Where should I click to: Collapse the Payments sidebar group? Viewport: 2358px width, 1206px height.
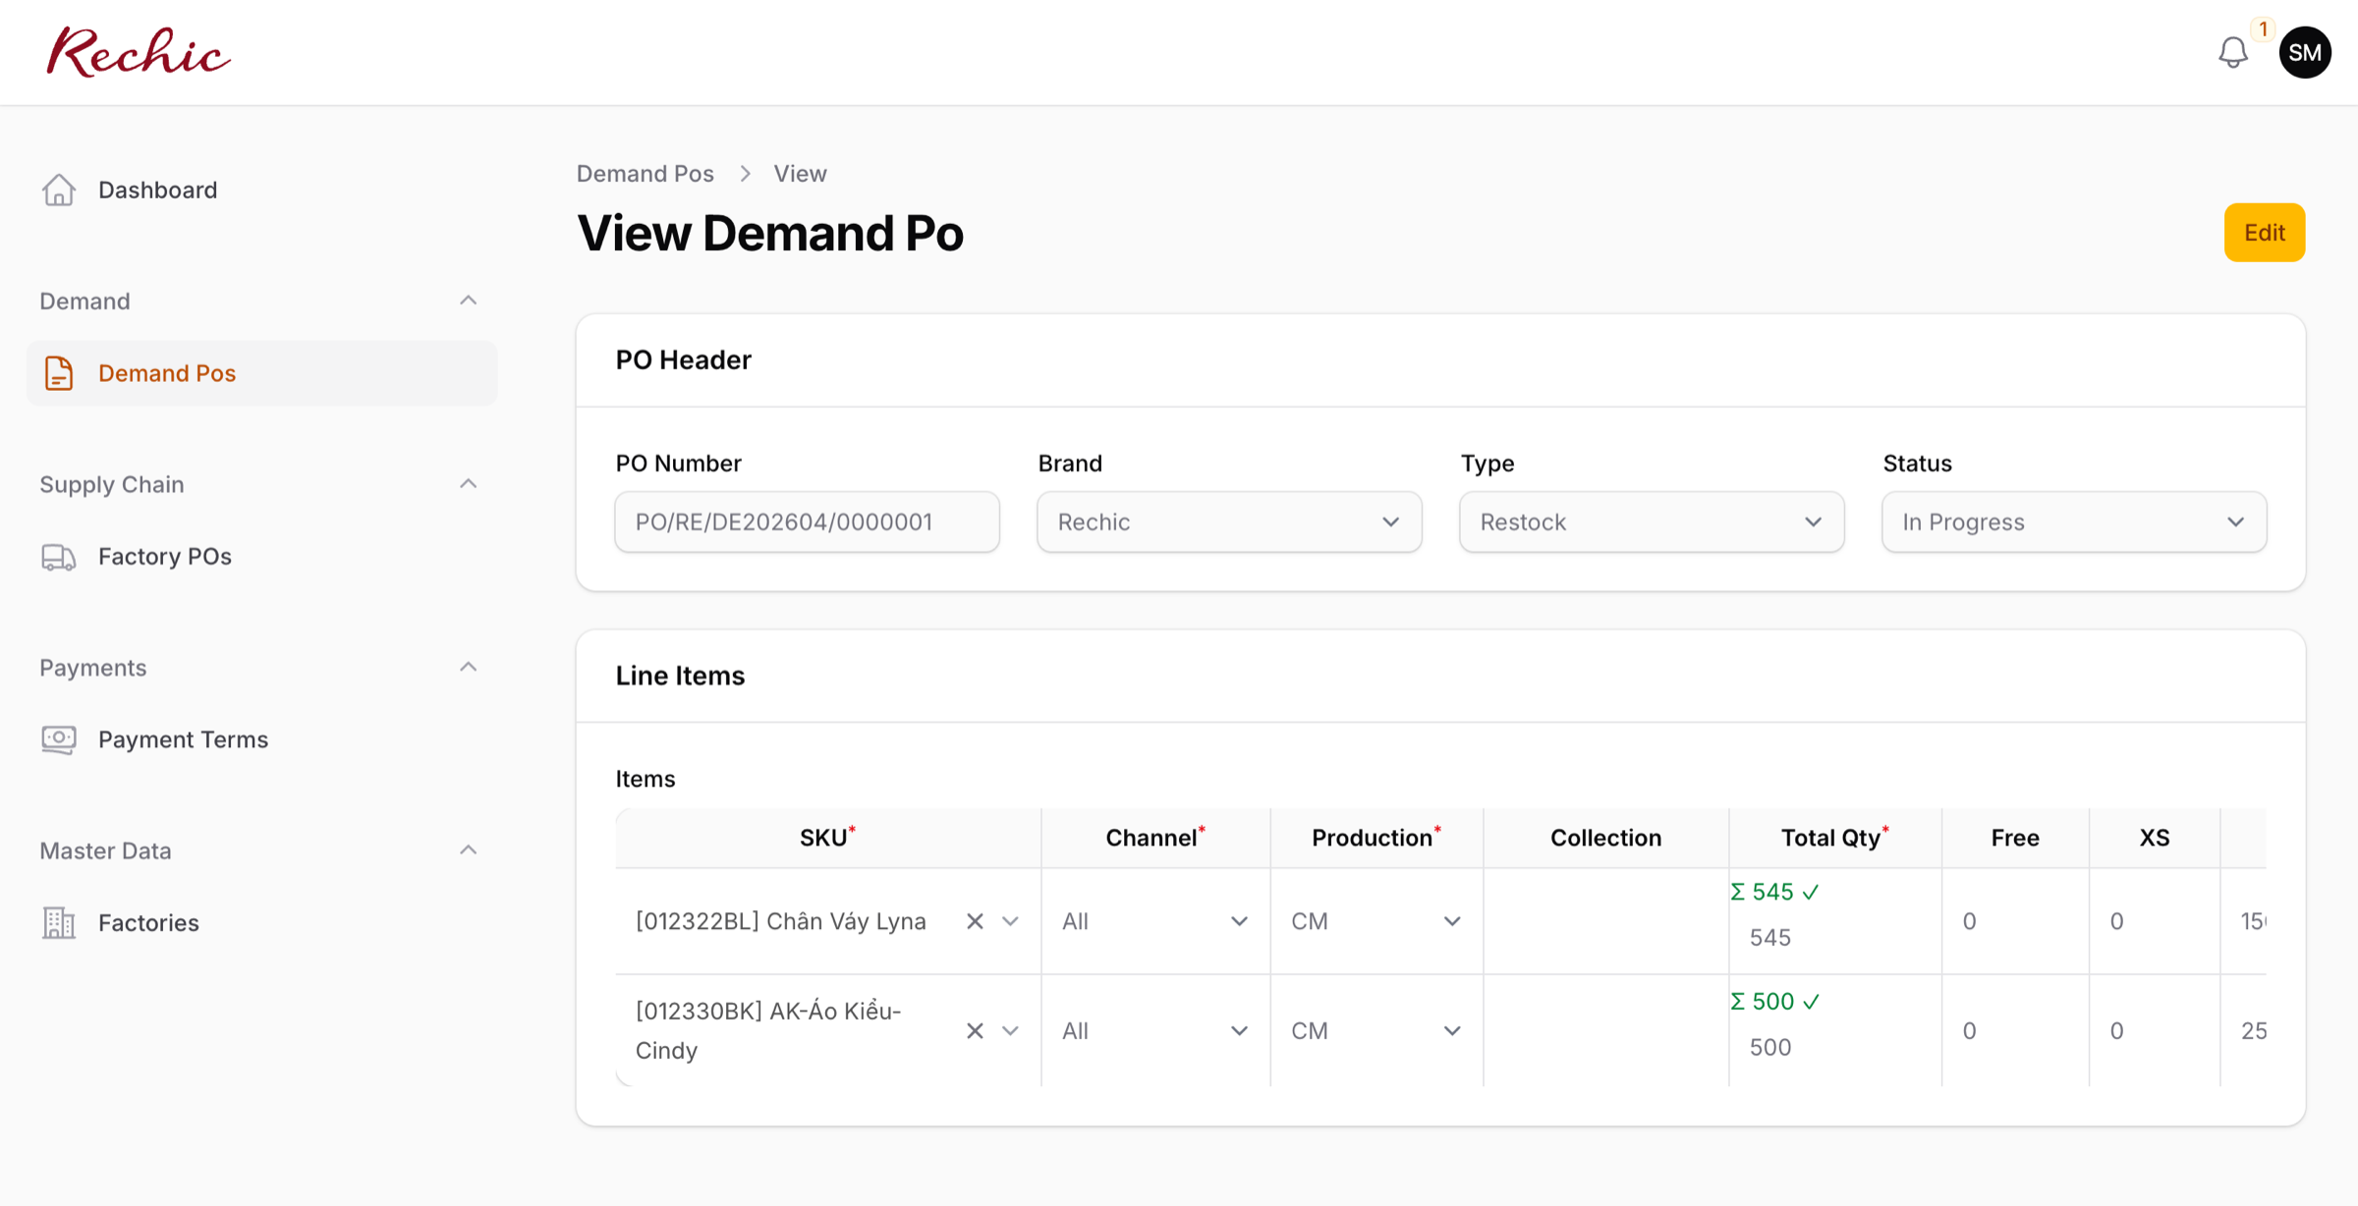click(469, 668)
